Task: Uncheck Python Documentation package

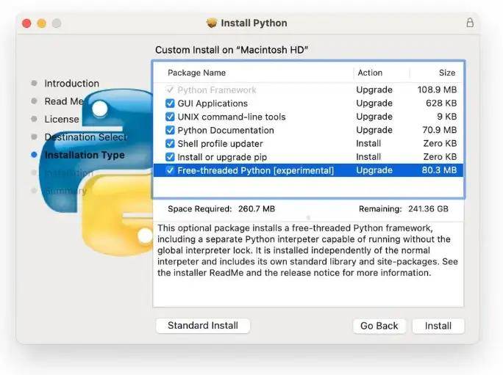Action: pos(170,131)
